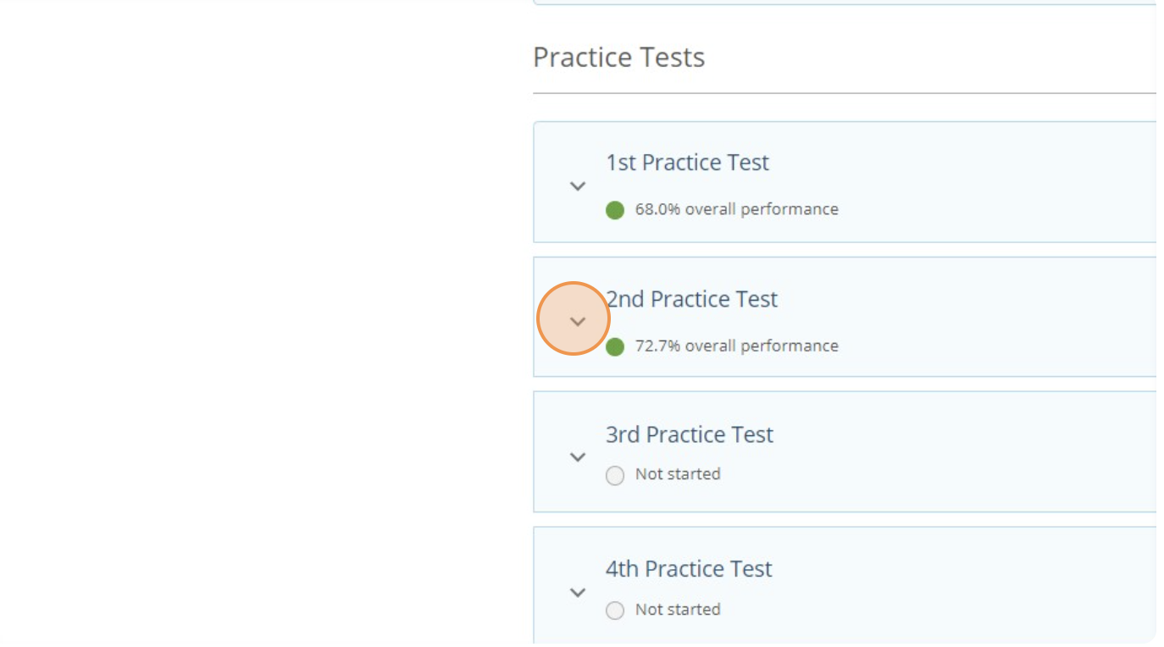Expand the 1st Practice Test chevron
Image resolution: width=1164 pixels, height=647 pixels.
[x=578, y=186]
